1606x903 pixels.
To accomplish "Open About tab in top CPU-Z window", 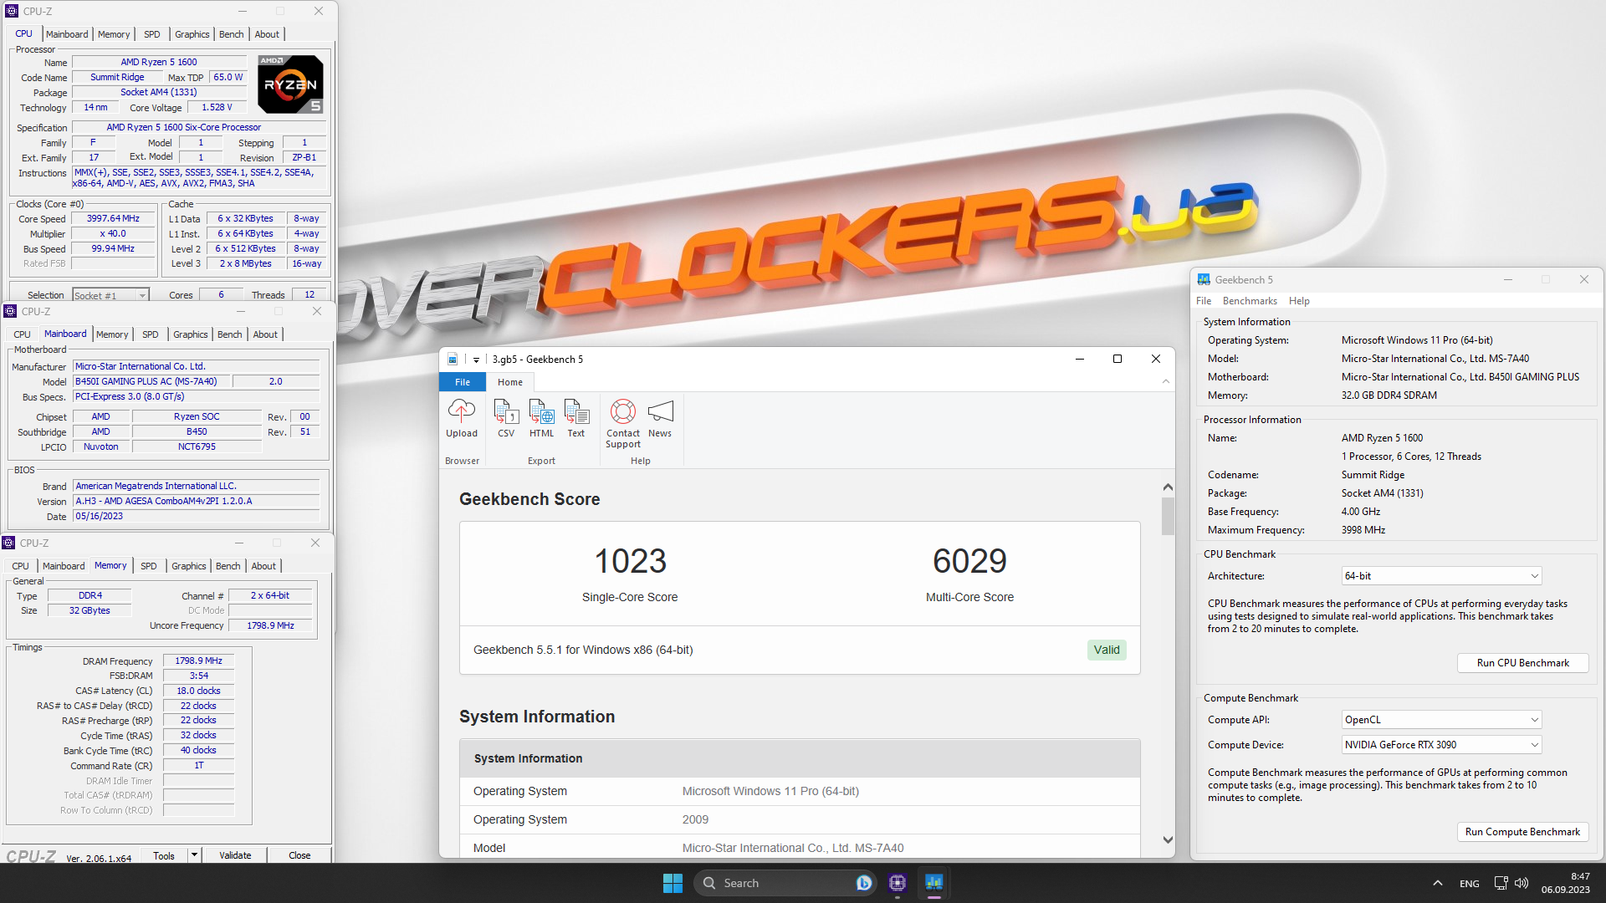I will [x=267, y=34].
